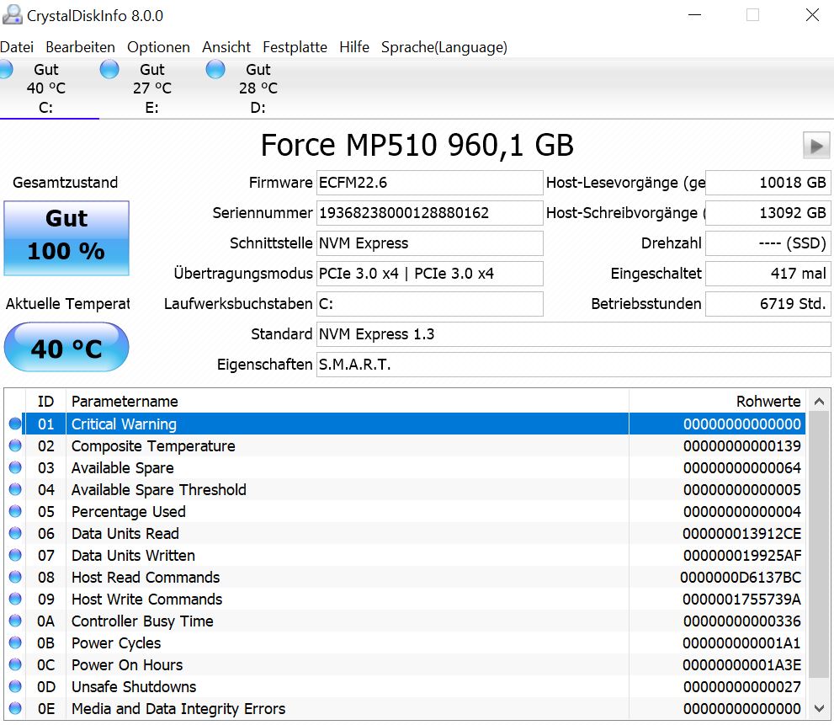This screenshot has height=725, width=834.
Task: Click the Host-Lesevorgänge value 10018 GB
Action: pyautogui.click(x=768, y=183)
